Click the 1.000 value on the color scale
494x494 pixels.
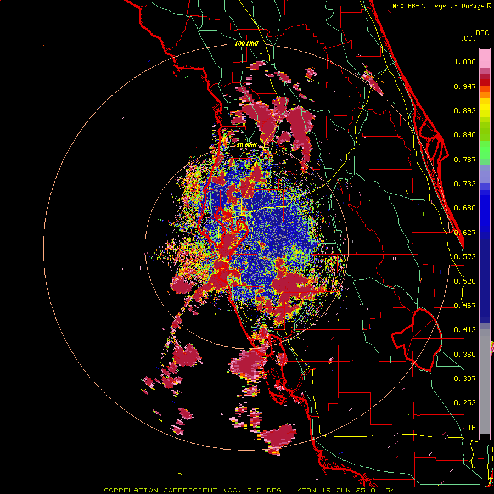click(465, 61)
